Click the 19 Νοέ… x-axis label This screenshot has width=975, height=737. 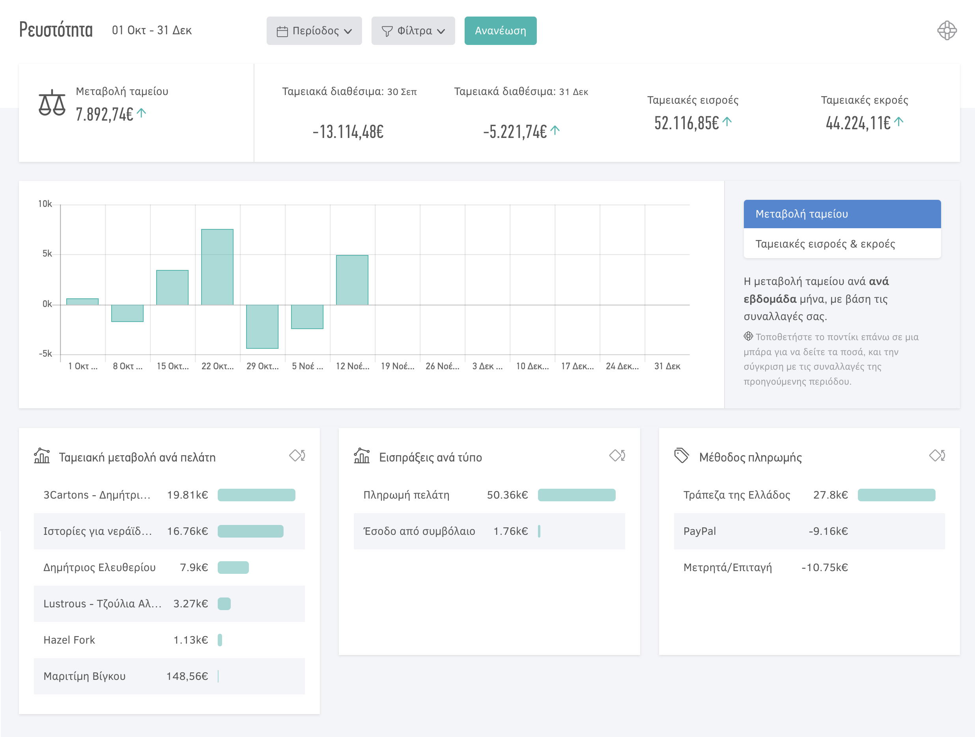(397, 367)
